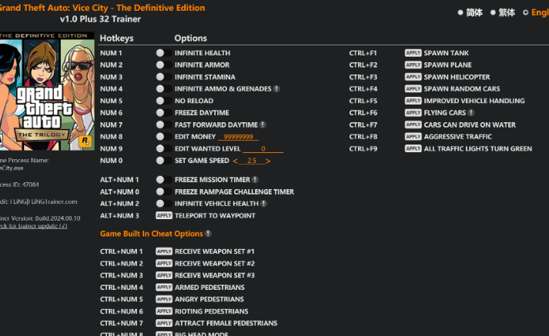The width and height of the screenshot is (549, 336).
Task: Increase game speed with right arrow
Action: pyautogui.click(x=268, y=161)
